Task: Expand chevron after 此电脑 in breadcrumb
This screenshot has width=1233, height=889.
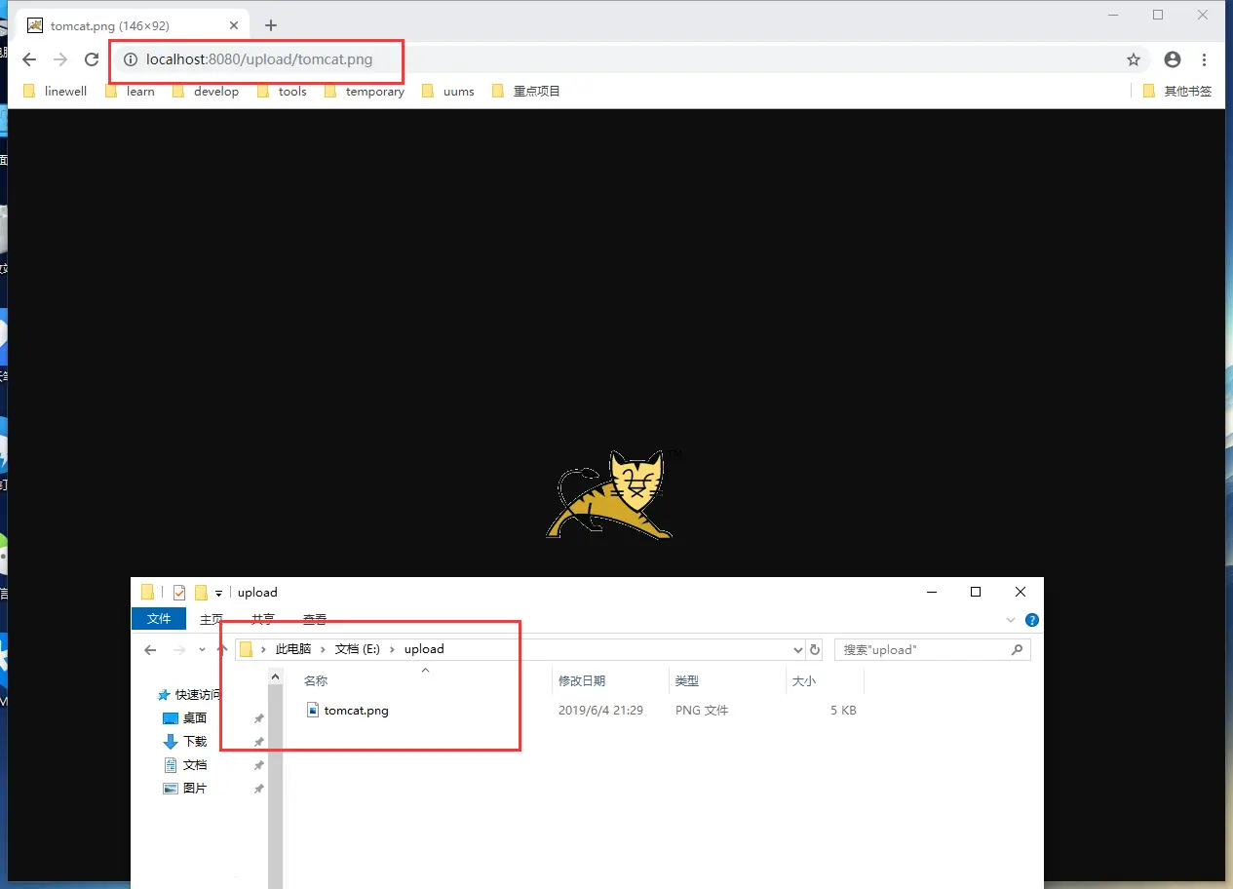Action: (324, 649)
